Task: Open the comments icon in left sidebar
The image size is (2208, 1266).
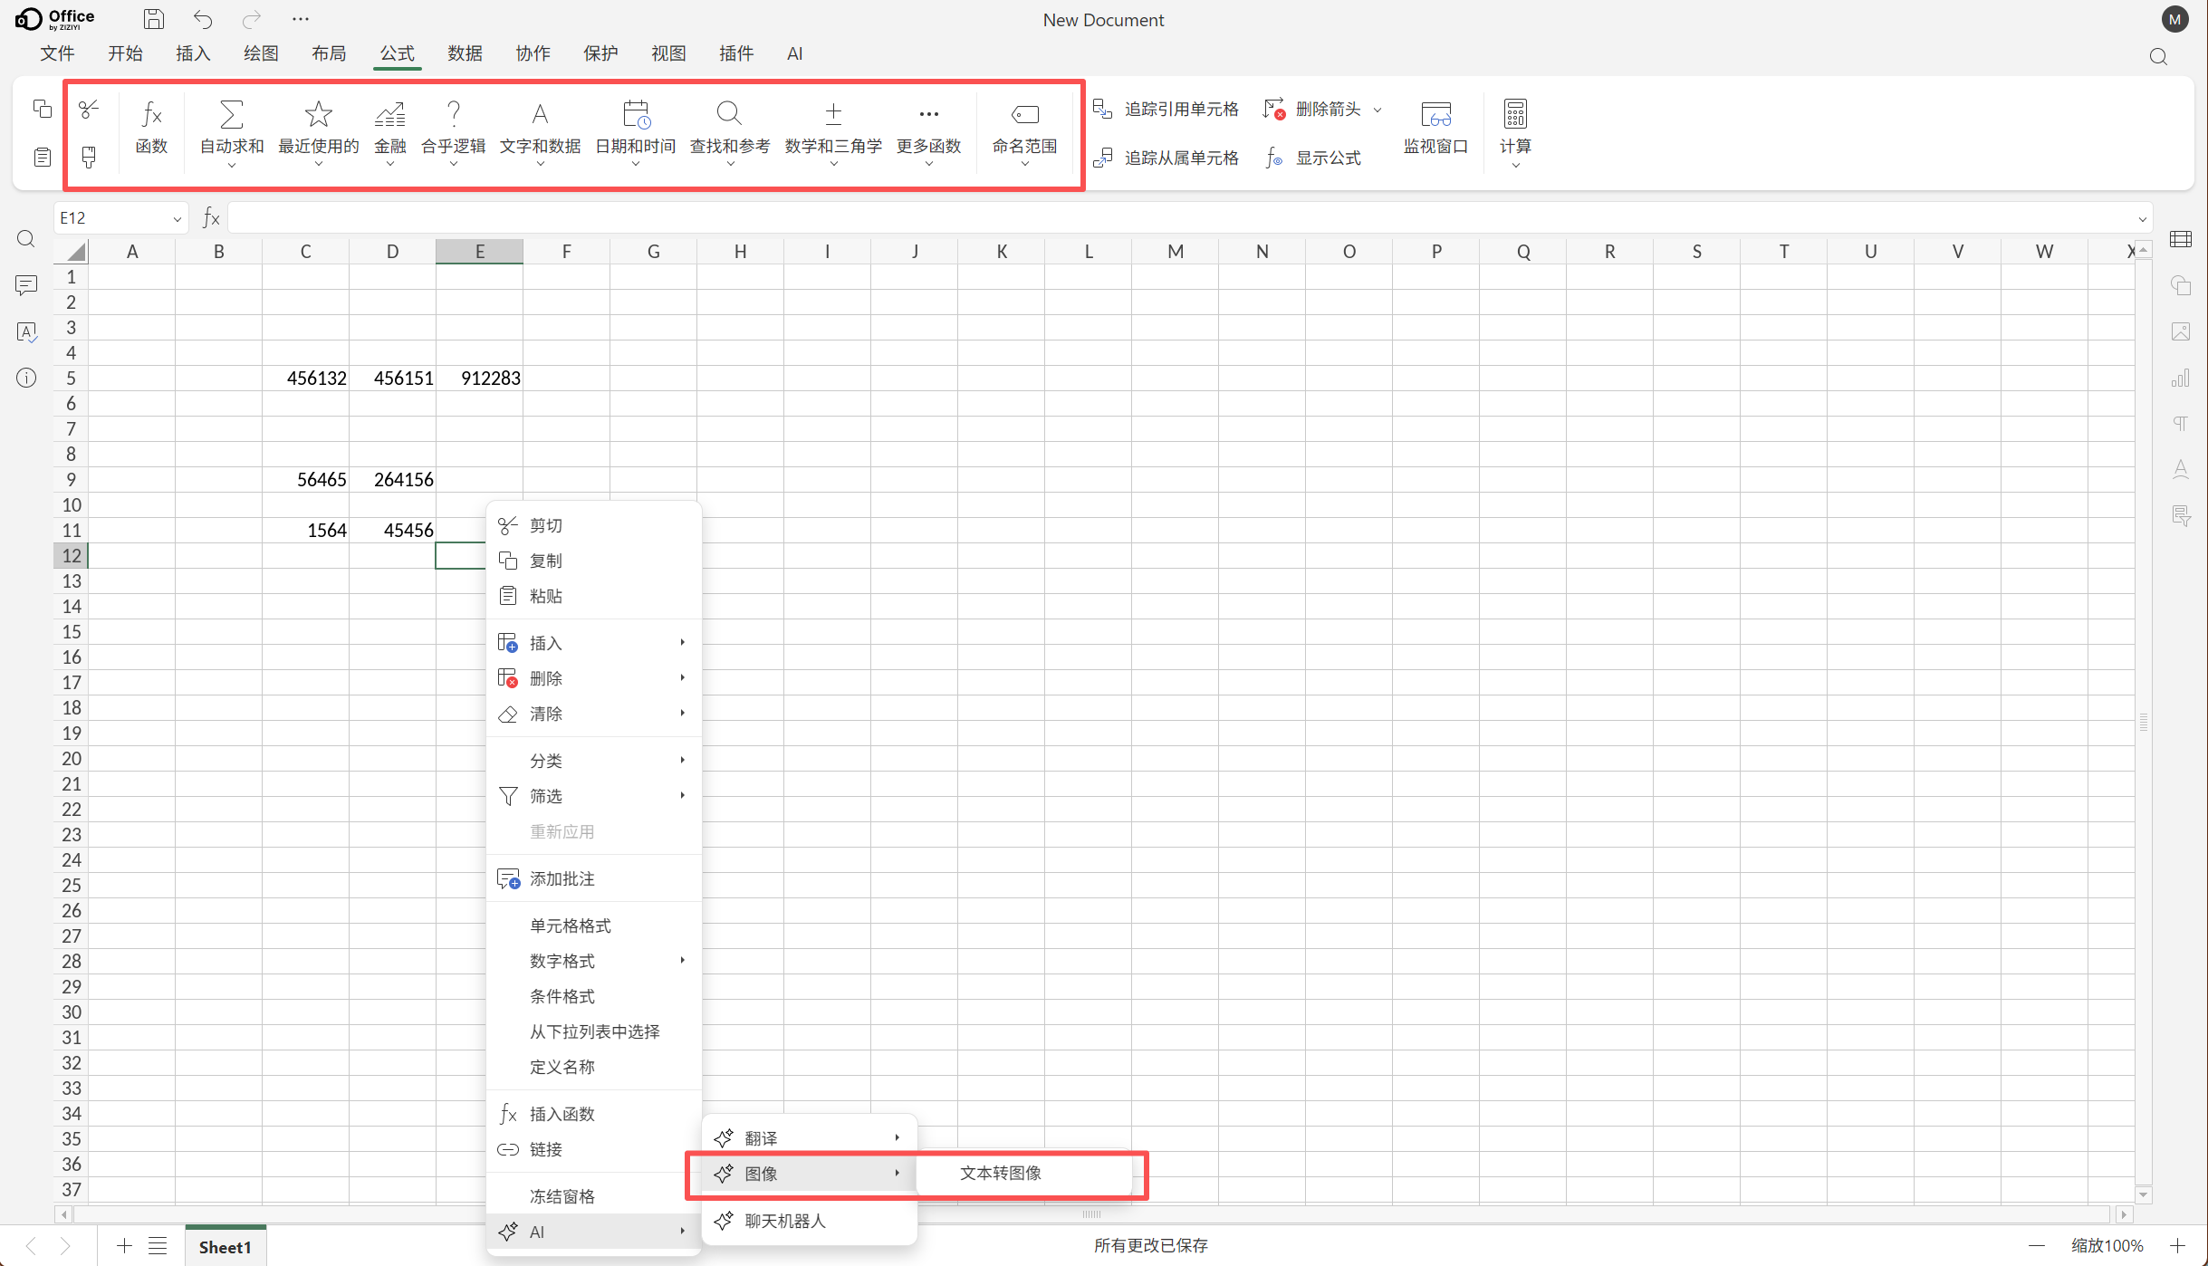Action: 26,285
